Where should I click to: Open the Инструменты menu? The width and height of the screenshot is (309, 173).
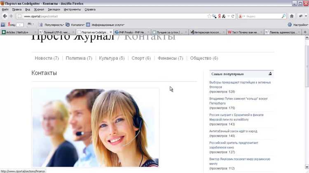(73, 9)
